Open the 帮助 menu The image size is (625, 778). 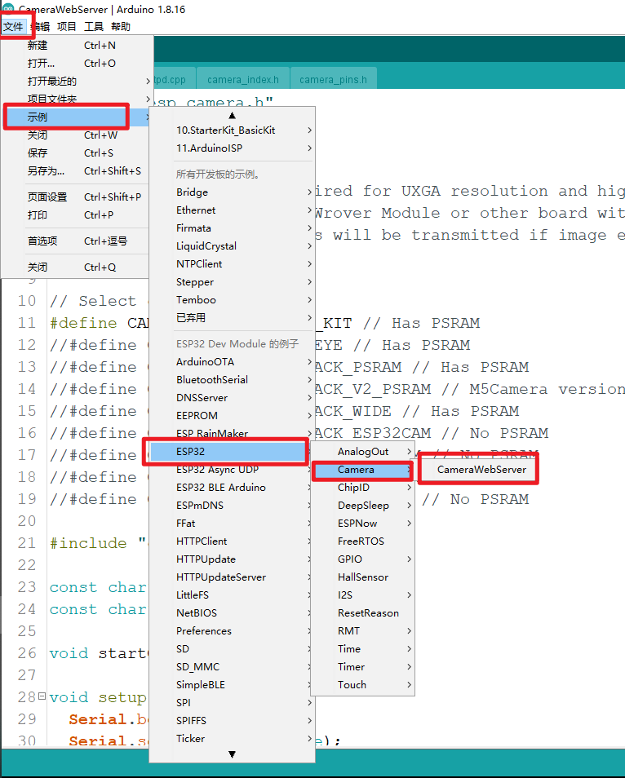click(121, 27)
